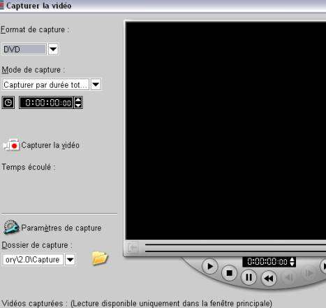Click the Stop button in the player controls
Viewport: 326px width, 308px height.
pyautogui.click(x=229, y=273)
